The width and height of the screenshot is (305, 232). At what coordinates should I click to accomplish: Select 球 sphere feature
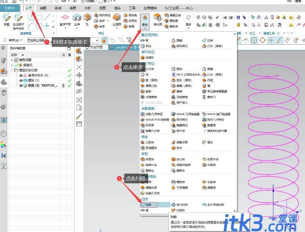[144, 75]
